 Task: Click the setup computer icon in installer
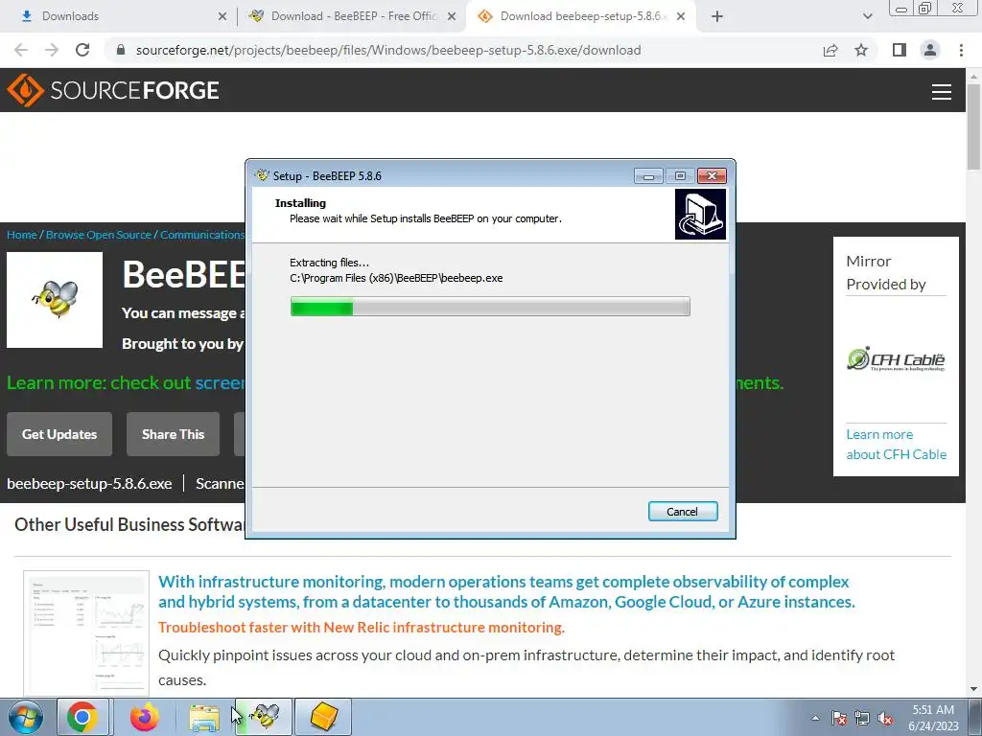tap(700, 214)
